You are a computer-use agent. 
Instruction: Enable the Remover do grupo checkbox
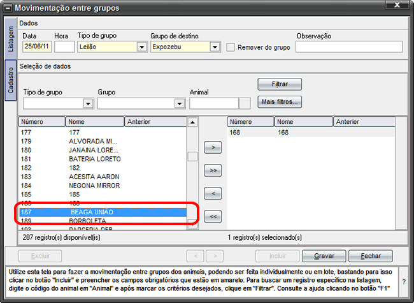(x=231, y=47)
